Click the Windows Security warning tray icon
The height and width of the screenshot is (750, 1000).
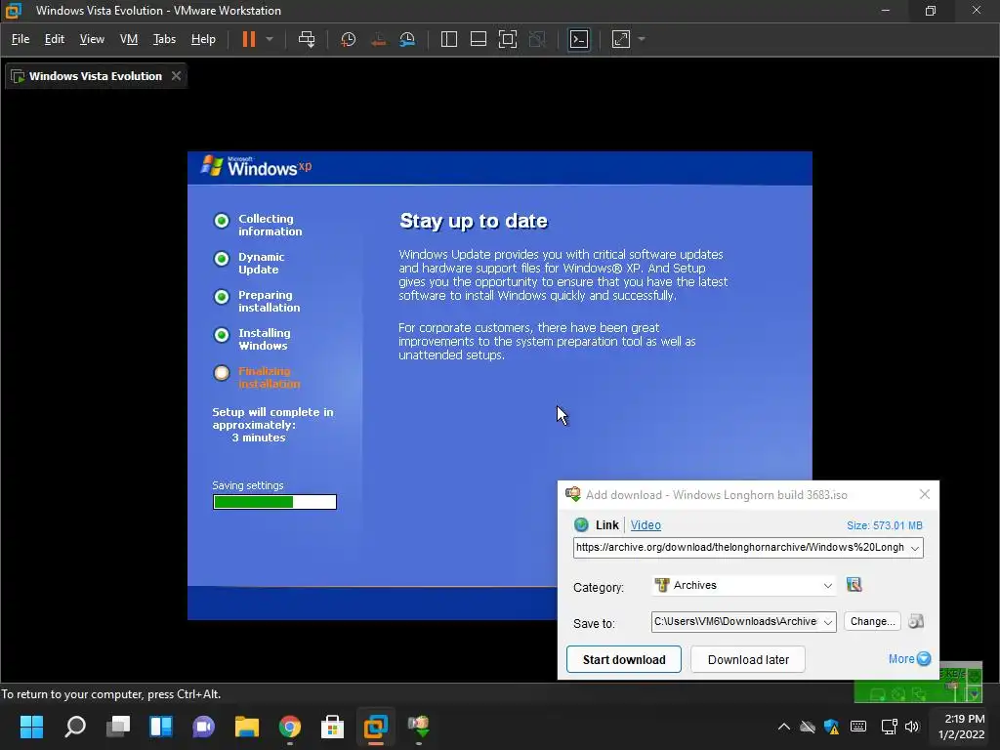(832, 727)
